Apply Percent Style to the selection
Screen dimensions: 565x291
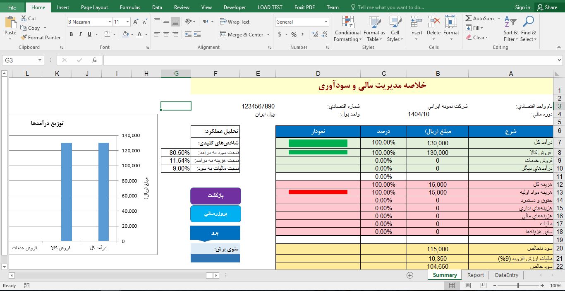[x=294, y=35]
